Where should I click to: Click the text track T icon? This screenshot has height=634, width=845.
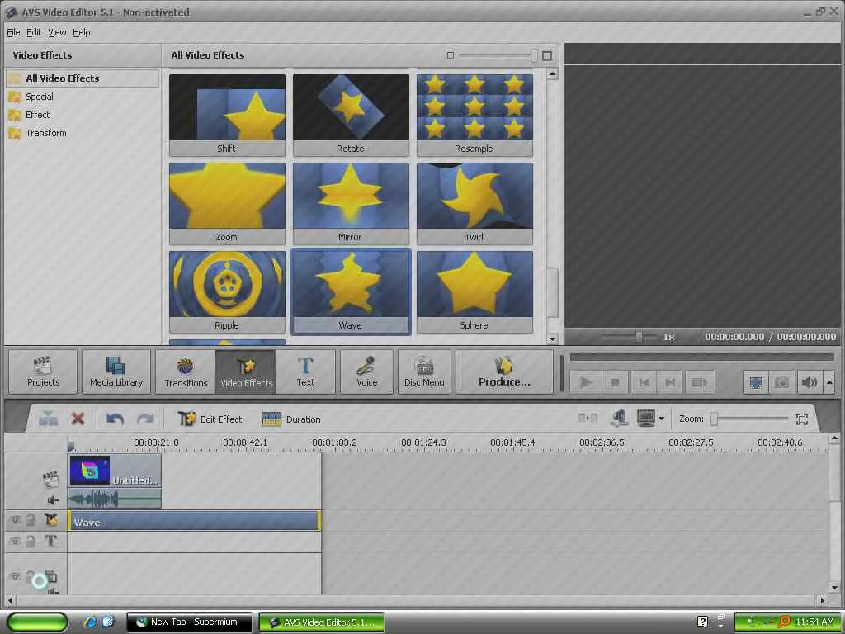pos(50,541)
